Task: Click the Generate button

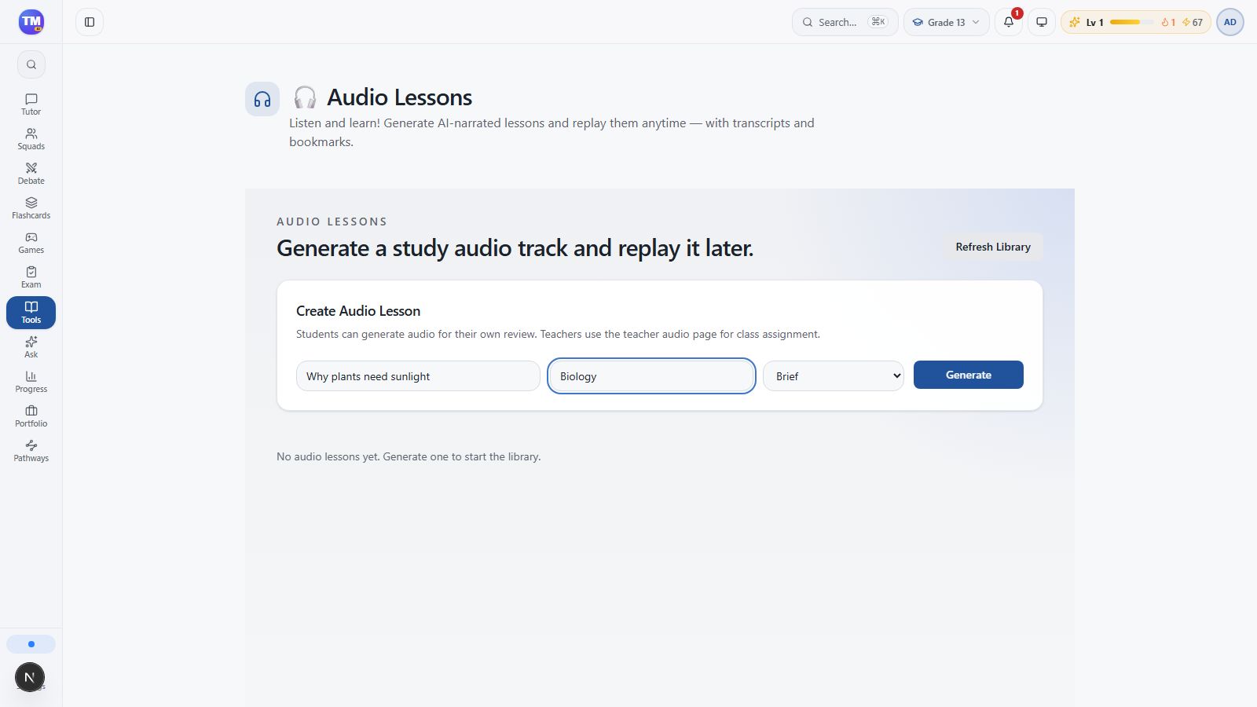Action: click(969, 375)
